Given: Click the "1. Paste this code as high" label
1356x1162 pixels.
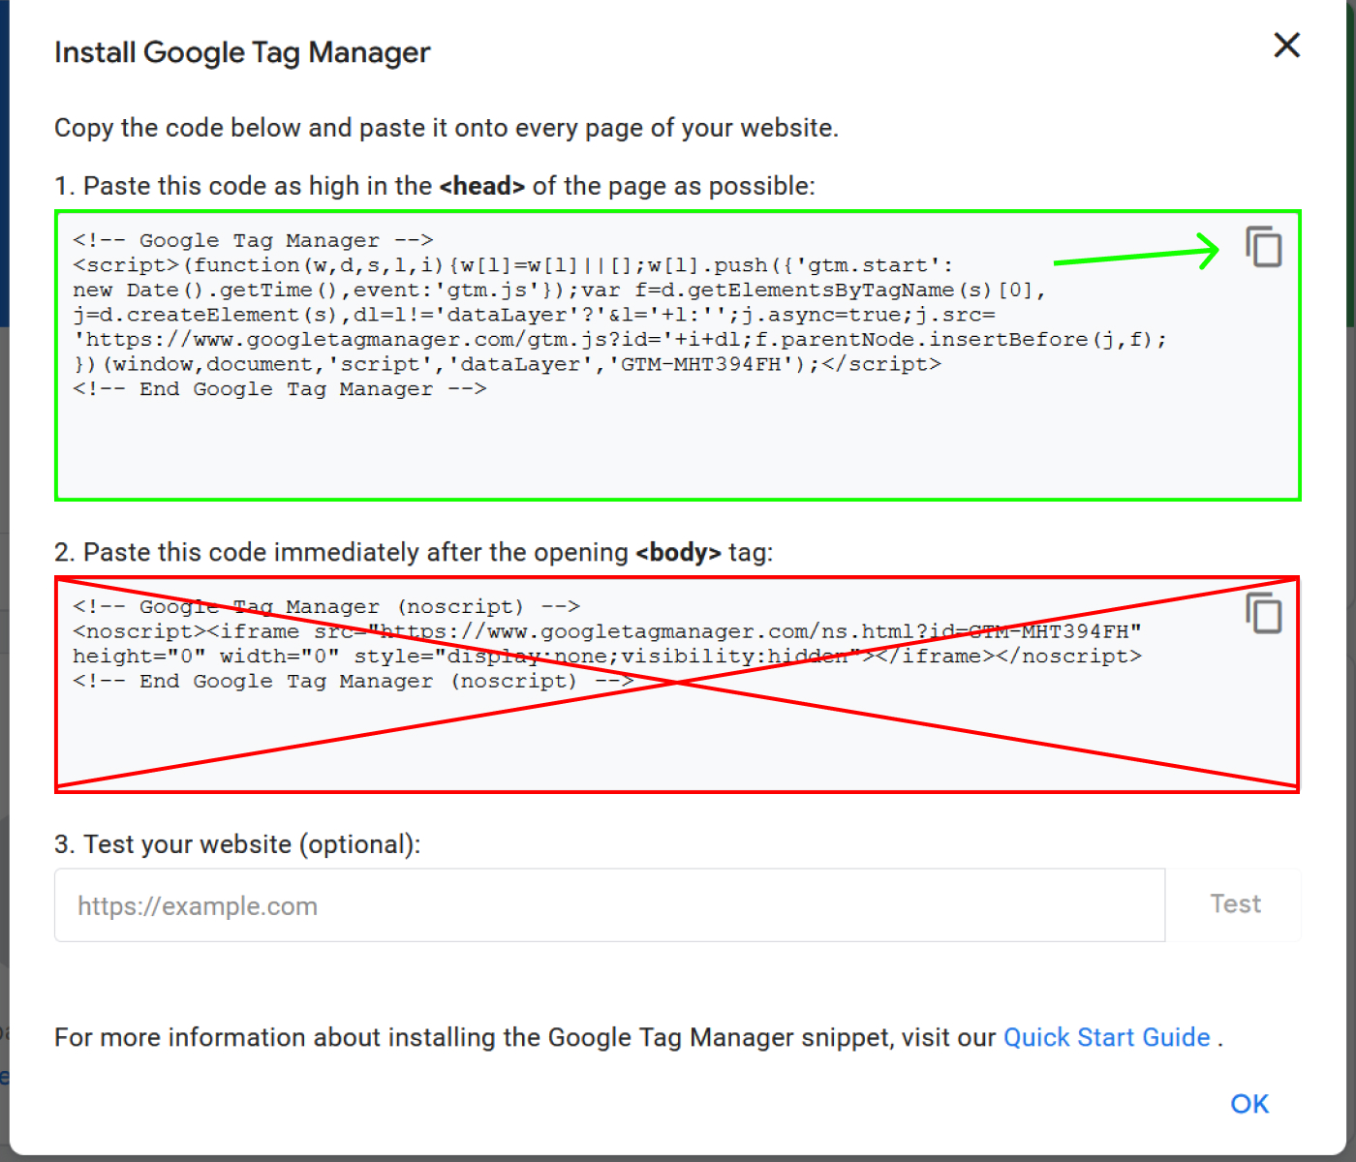Looking at the screenshot, I should click(435, 186).
